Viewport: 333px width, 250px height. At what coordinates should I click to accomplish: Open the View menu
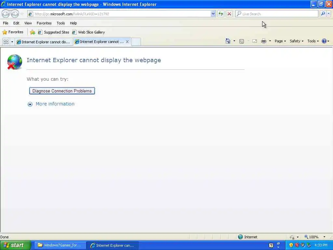(28, 23)
